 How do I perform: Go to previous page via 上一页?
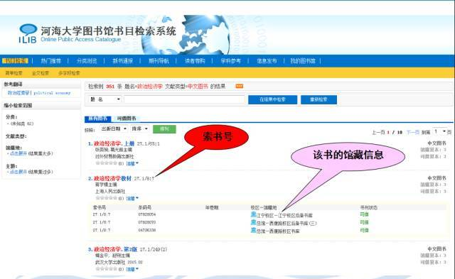(x=378, y=132)
